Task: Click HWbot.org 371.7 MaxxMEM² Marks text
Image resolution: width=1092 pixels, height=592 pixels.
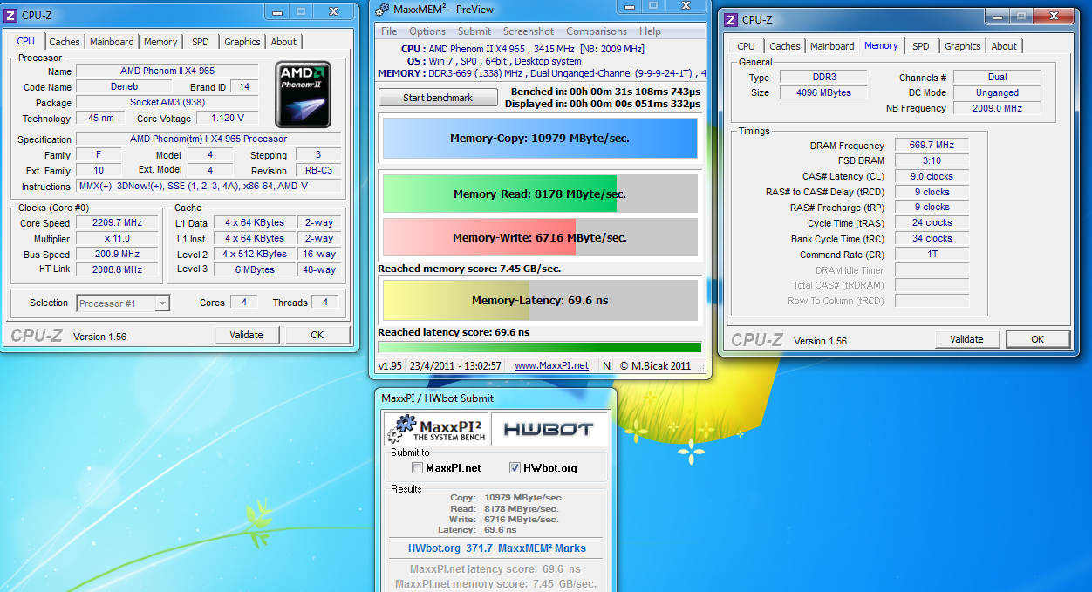Action: tap(497, 548)
